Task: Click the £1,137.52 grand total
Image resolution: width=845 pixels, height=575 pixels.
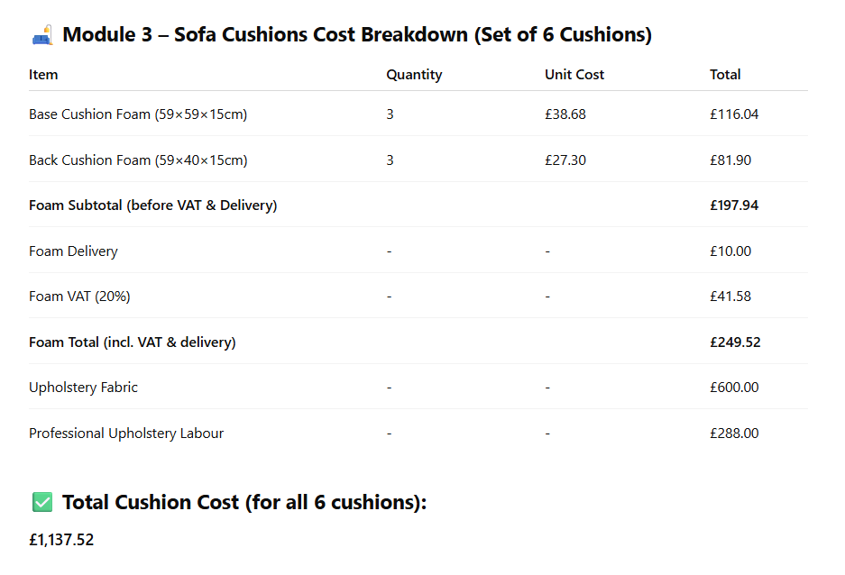Action: (x=61, y=540)
